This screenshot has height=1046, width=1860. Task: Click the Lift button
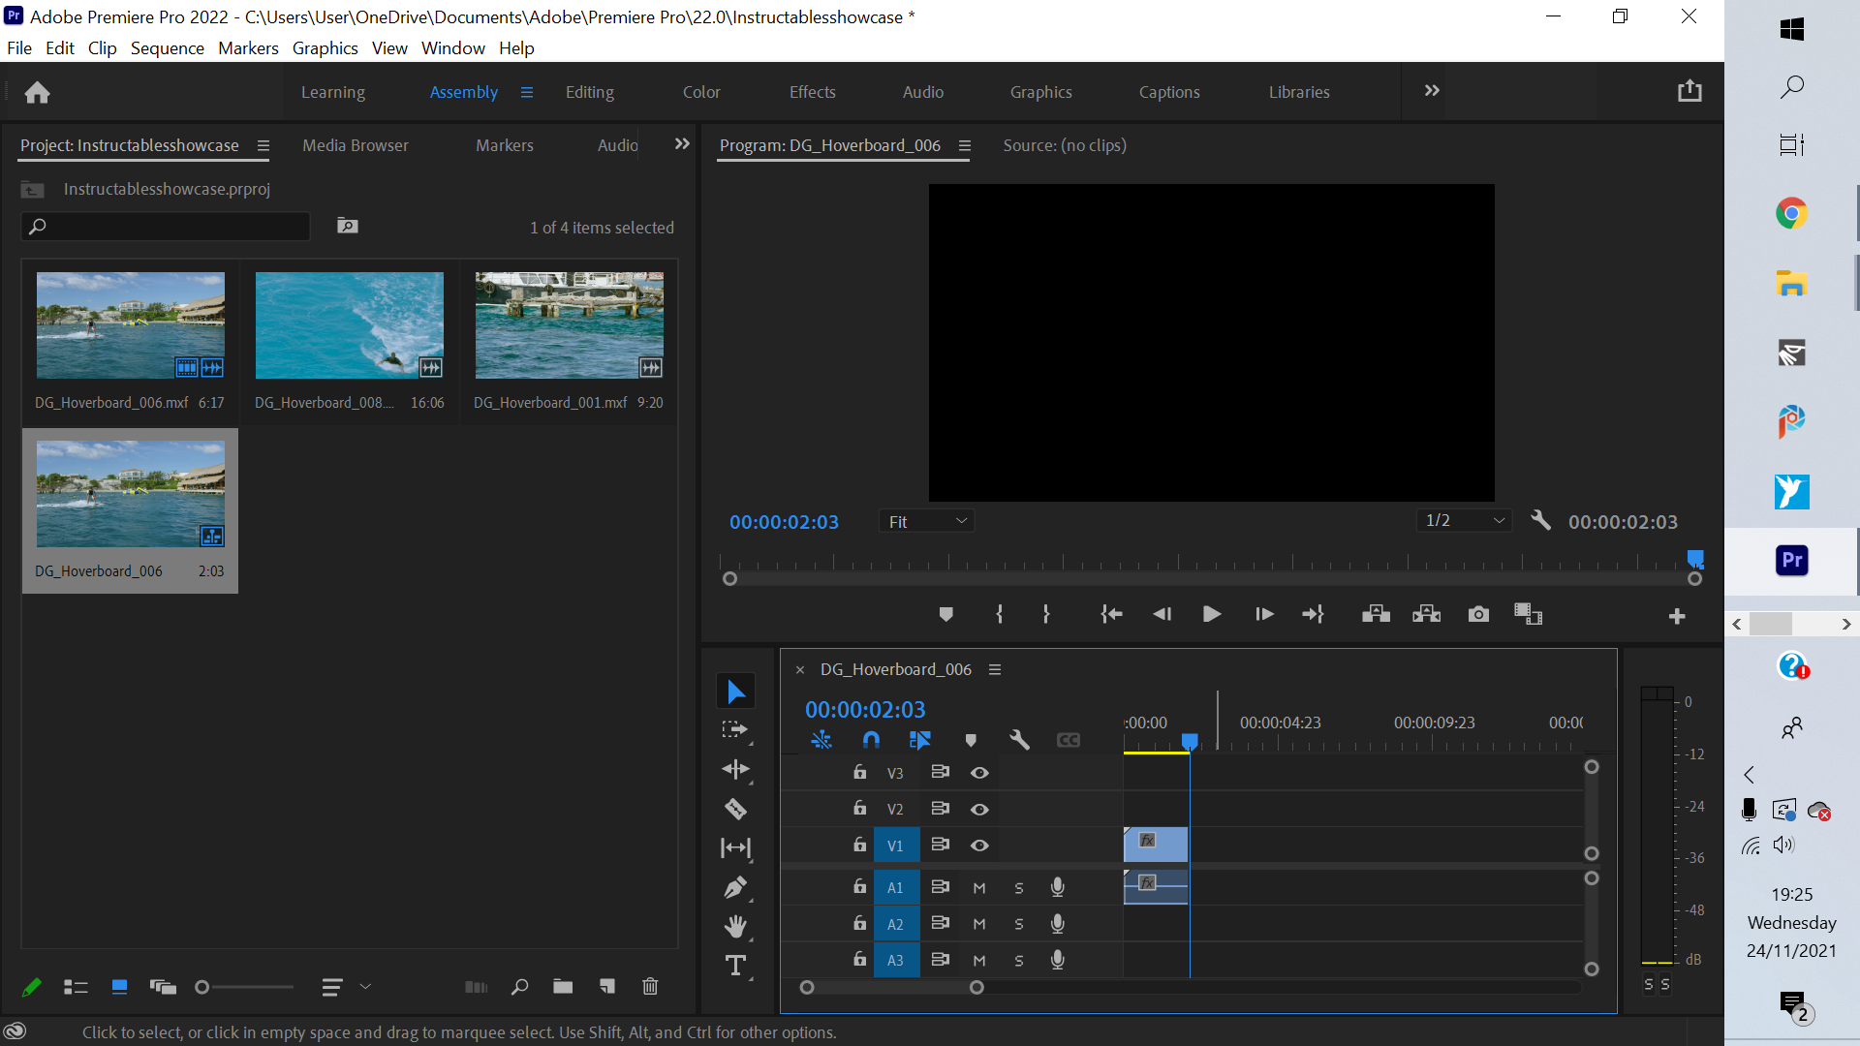[1376, 614]
